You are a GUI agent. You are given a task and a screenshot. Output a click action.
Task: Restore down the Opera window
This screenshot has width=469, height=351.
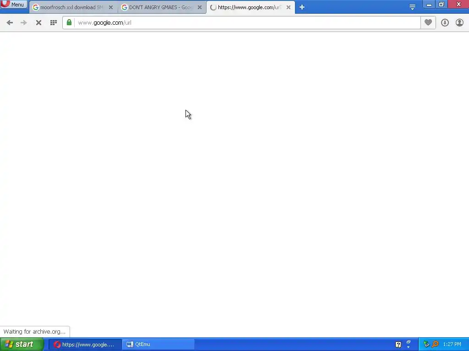[x=442, y=5]
